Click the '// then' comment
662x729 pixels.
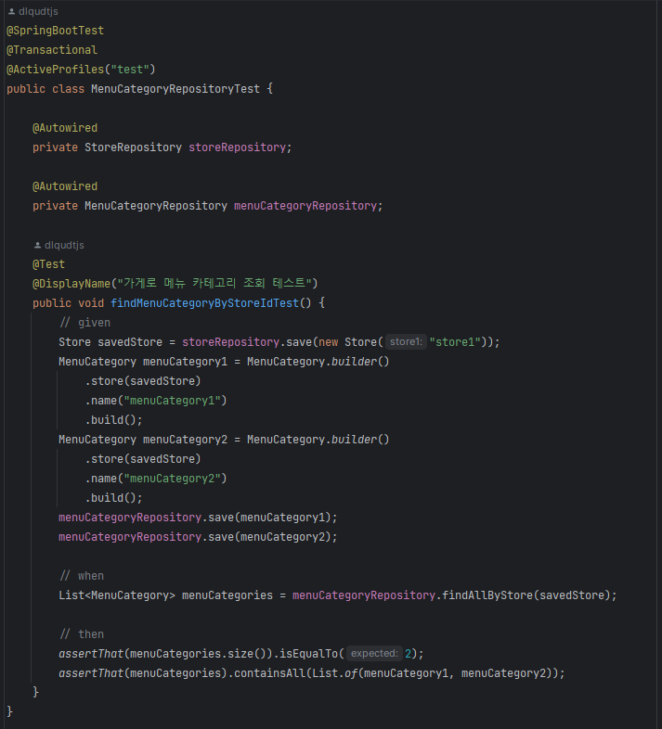click(82, 634)
